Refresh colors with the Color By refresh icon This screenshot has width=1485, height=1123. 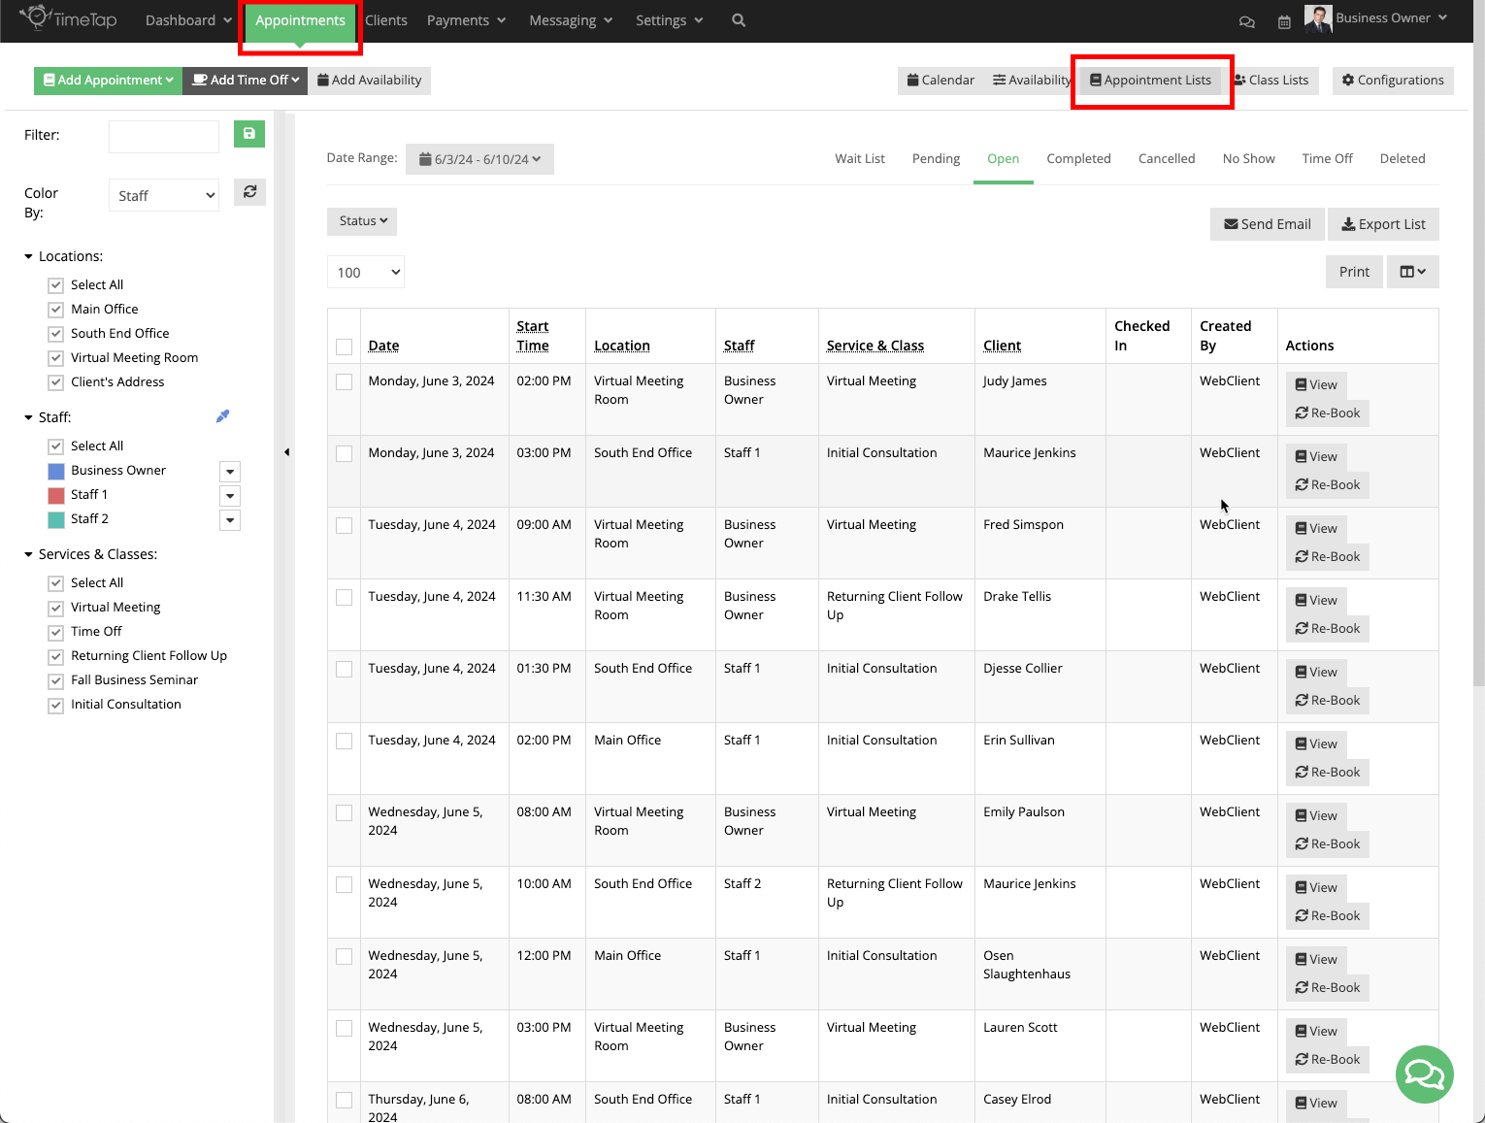tap(249, 191)
